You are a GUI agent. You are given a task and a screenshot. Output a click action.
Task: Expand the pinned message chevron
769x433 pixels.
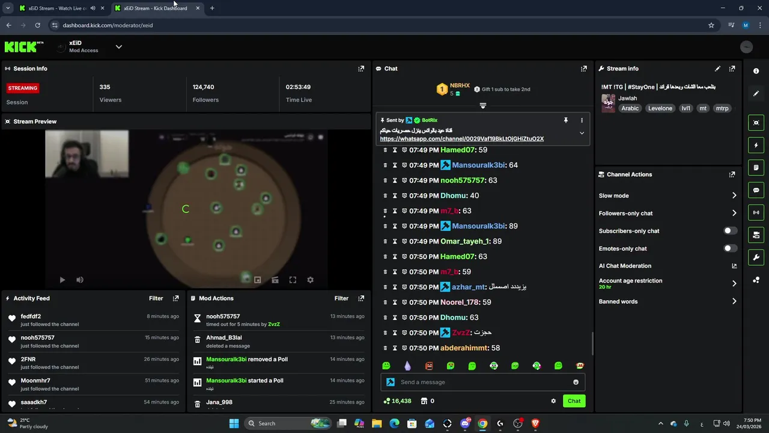[x=582, y=133]
